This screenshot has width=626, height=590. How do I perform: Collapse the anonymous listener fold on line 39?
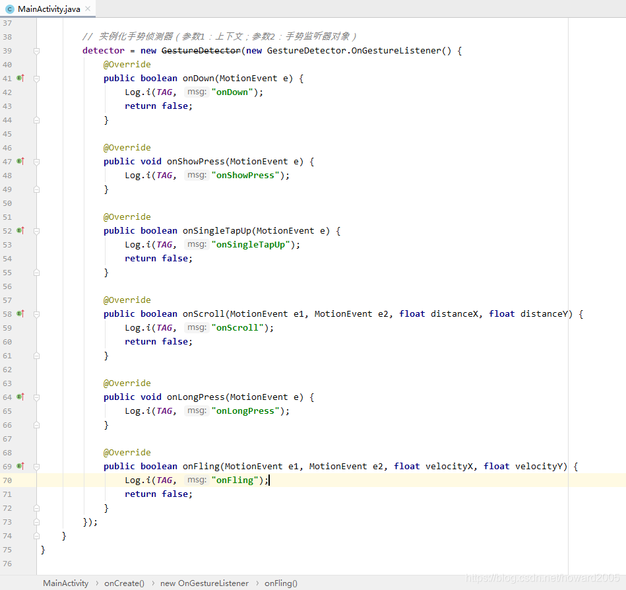click(36, 51)
